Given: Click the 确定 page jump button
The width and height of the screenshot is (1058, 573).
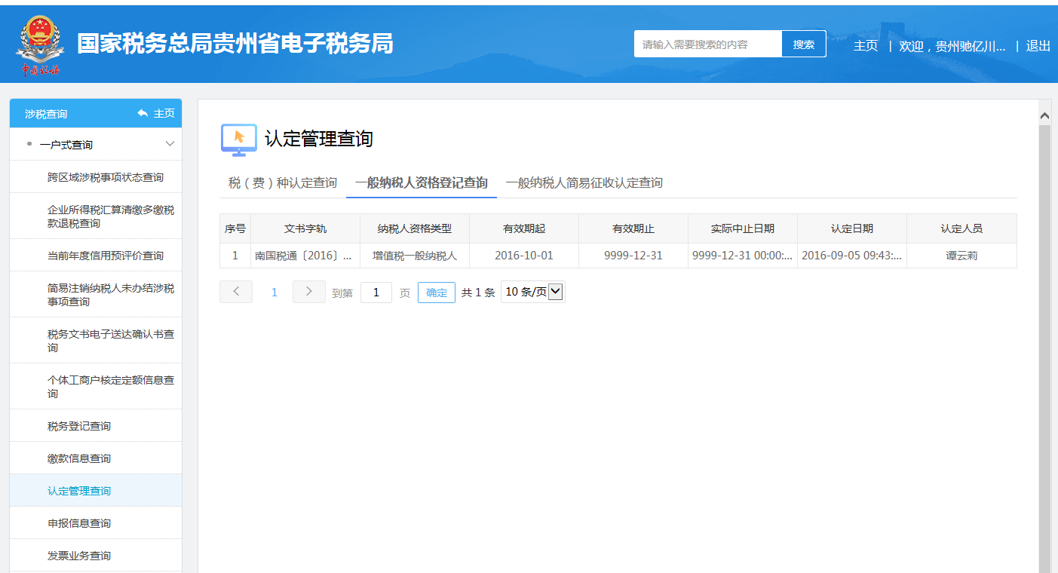Looking at the screenshot, I should (x=437, y=293).
